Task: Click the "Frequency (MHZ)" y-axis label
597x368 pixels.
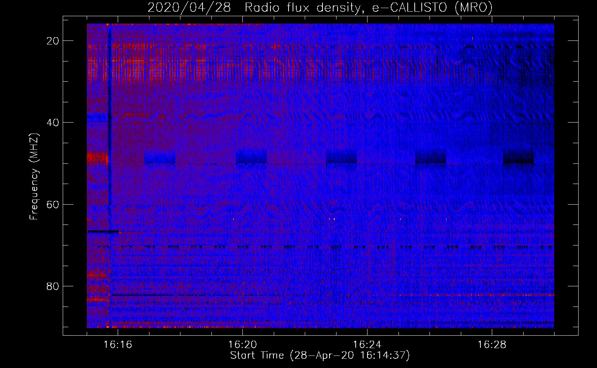Action: click(34, 177)
